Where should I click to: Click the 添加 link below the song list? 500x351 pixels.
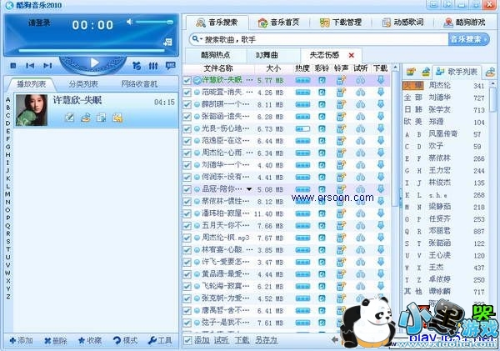pyautogui.click(x=202, y=340)
